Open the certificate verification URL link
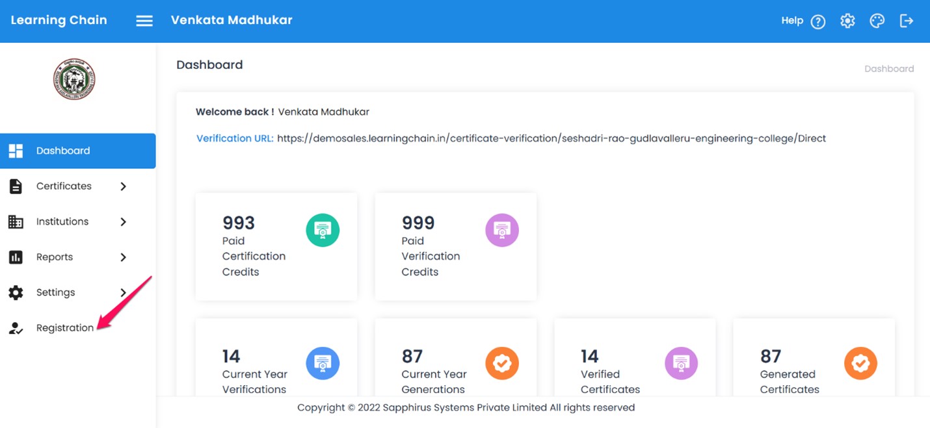Screen dimensions: 930x428 tap(551, 138)
